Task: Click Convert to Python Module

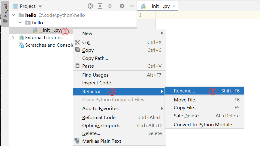Action: [203, 124]
